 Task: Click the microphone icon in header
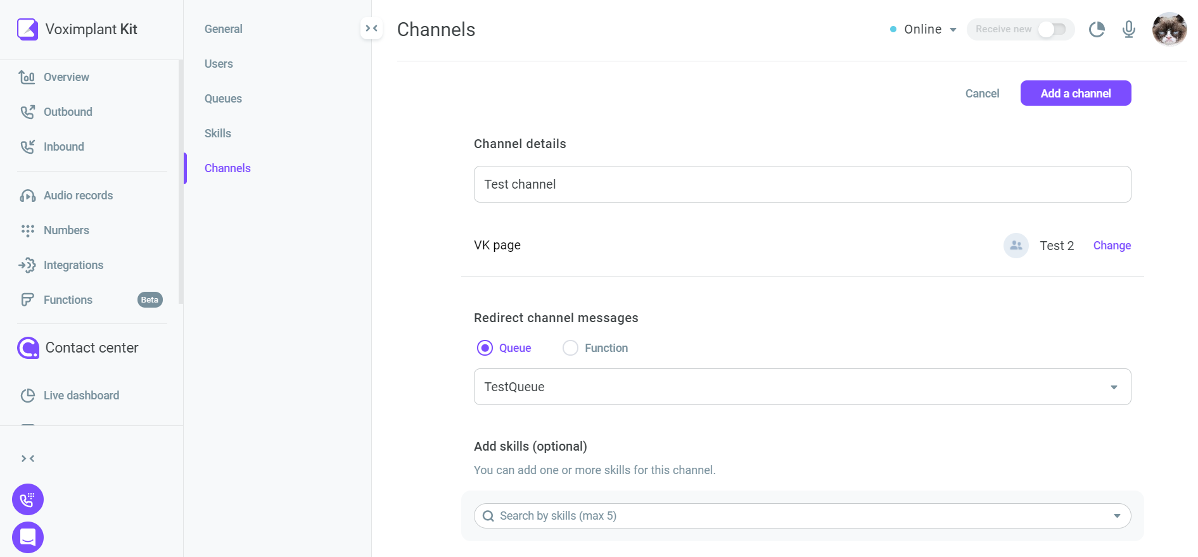click(x=1129, y=29)
